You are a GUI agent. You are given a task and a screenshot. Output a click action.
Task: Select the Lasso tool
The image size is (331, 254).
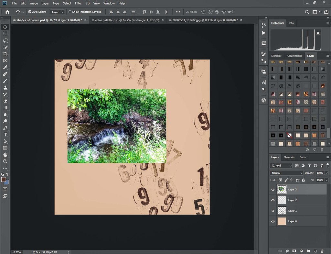(5, 40)
